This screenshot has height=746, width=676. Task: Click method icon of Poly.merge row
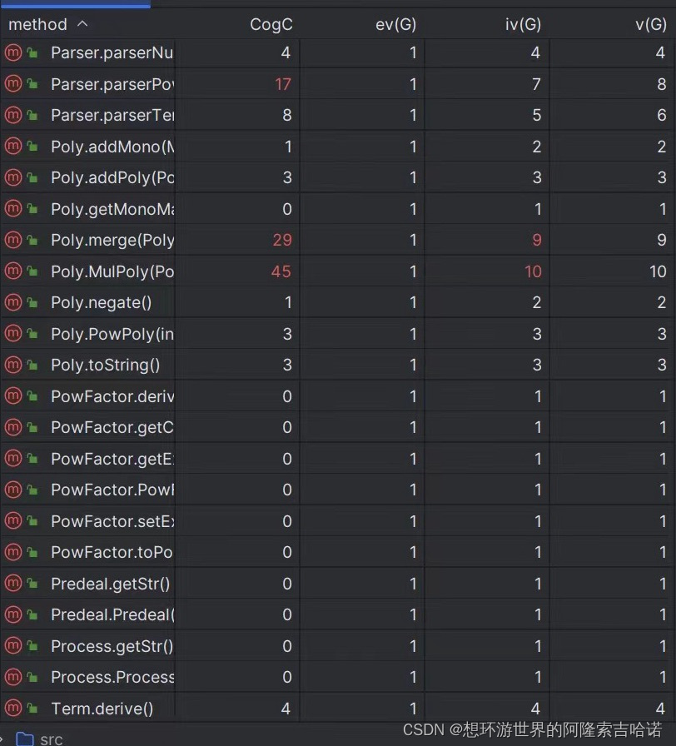pos(13,239)
